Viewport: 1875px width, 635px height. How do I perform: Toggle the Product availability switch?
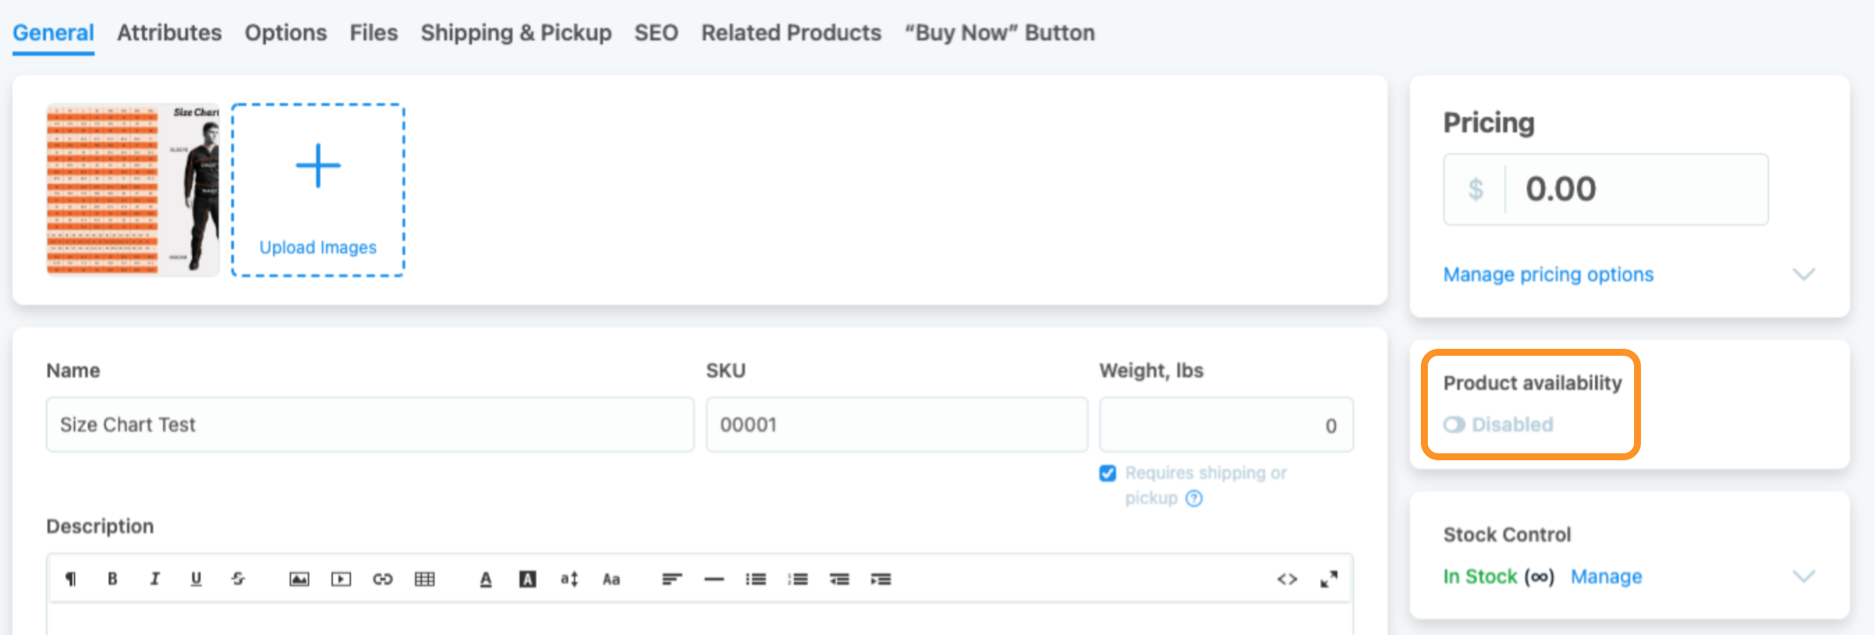pyautogui.click(x=1454, y=424)
